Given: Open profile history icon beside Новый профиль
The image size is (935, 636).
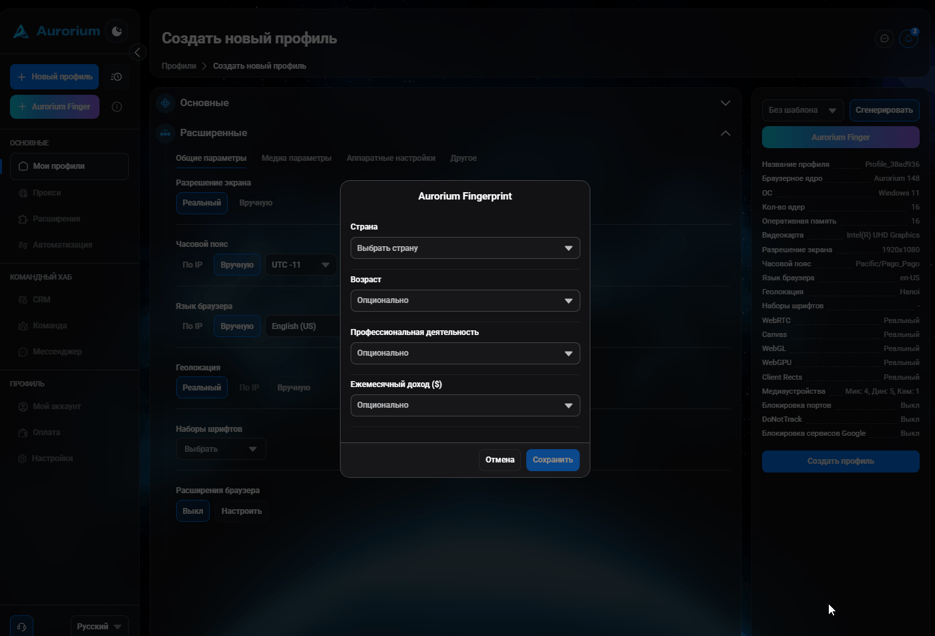Looking at the screenshot, I should point(116,77).
